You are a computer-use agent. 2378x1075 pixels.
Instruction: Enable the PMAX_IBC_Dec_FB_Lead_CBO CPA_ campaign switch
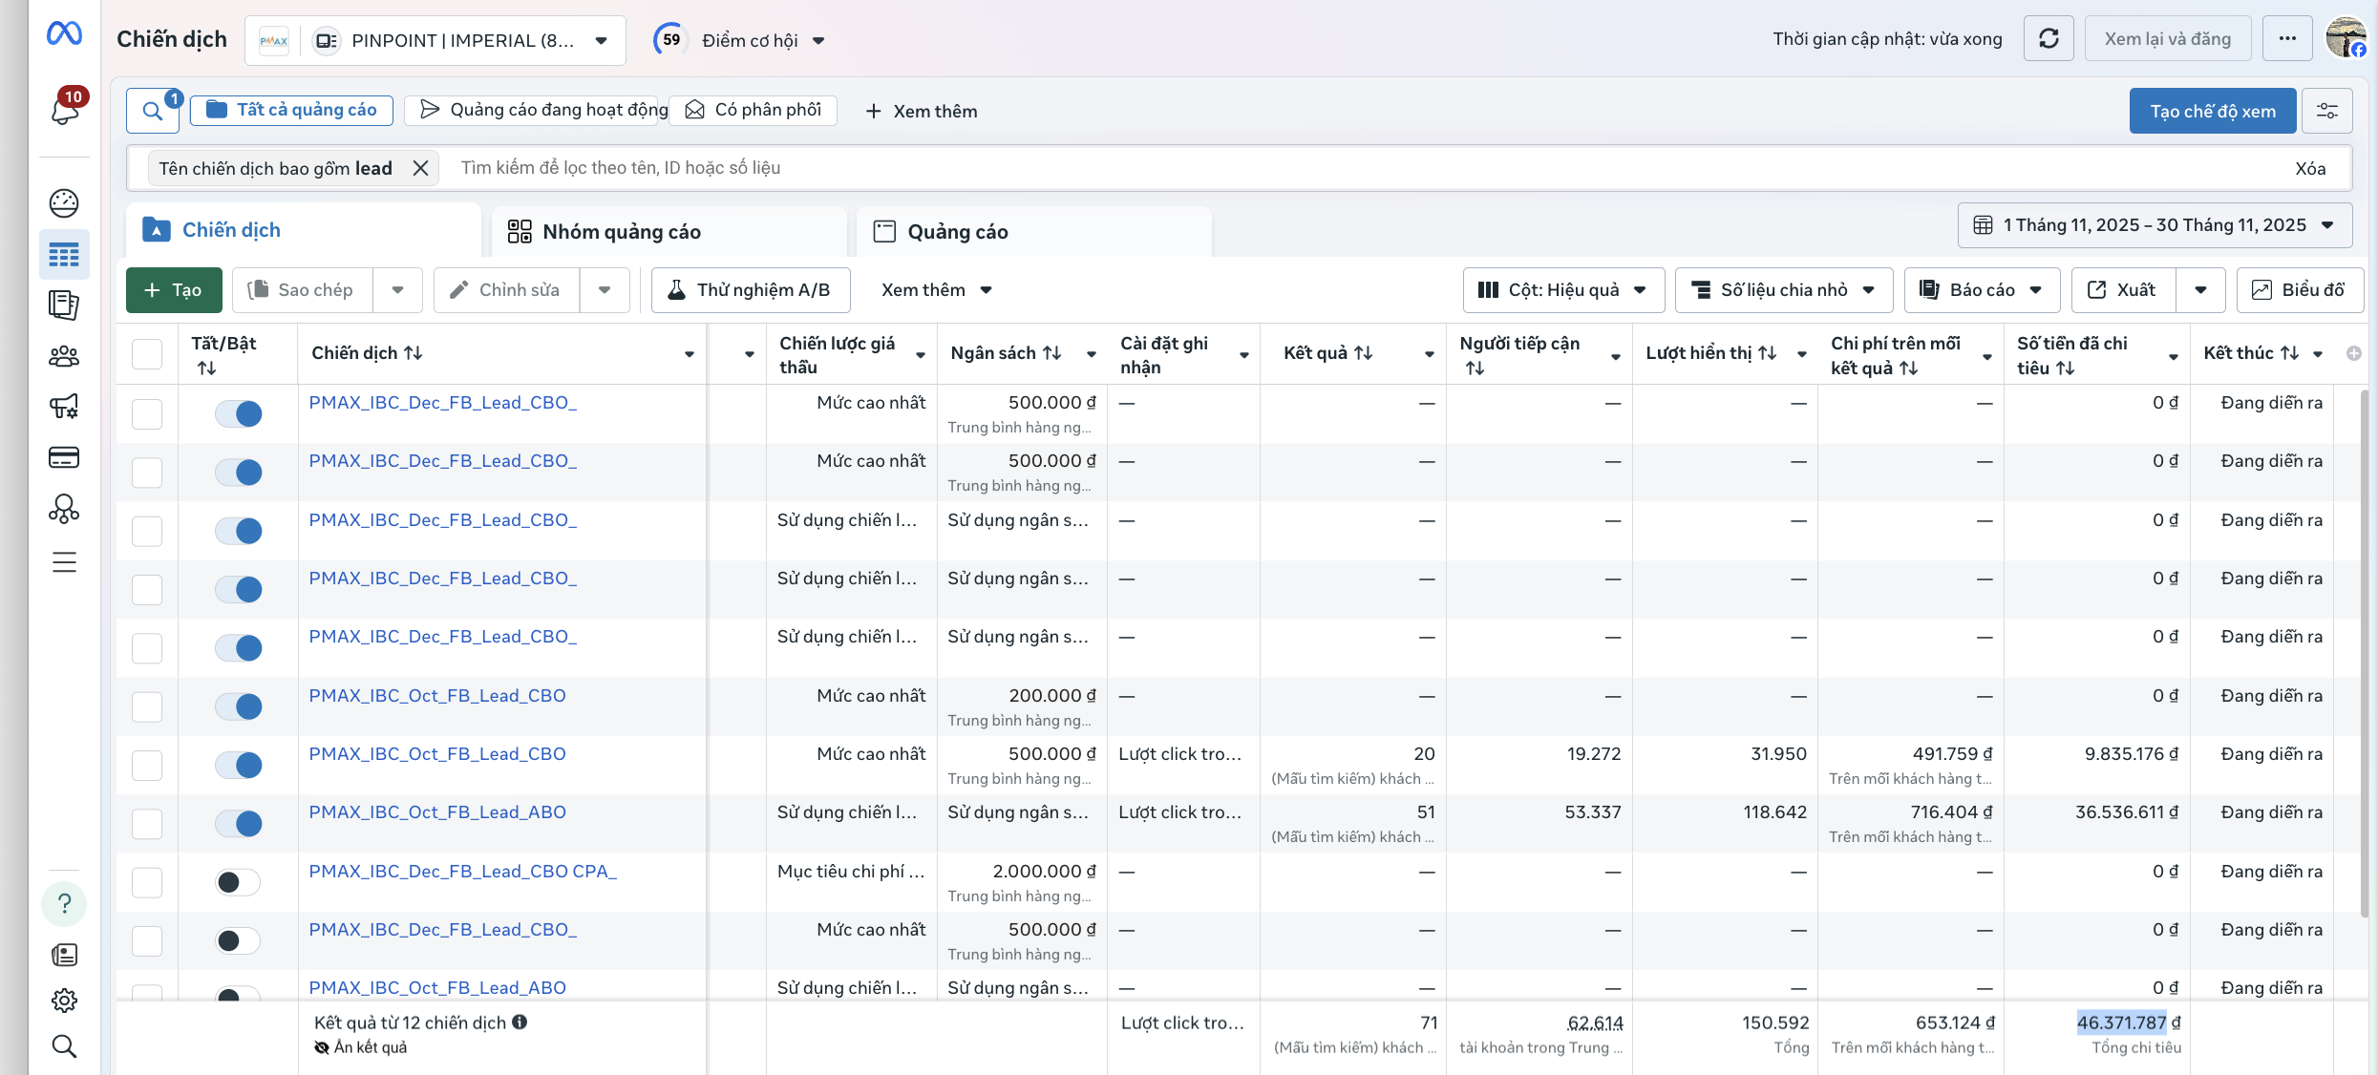tap(238, 882)
